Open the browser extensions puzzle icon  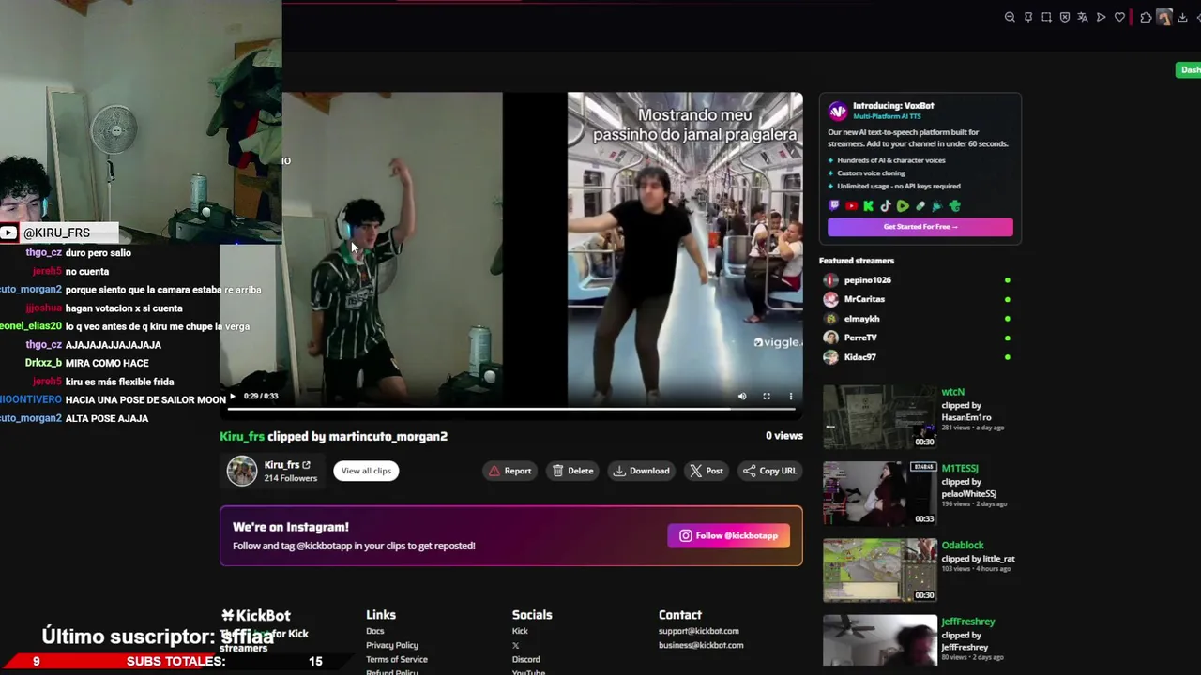pyautogui.click(x=1146, y=17)
